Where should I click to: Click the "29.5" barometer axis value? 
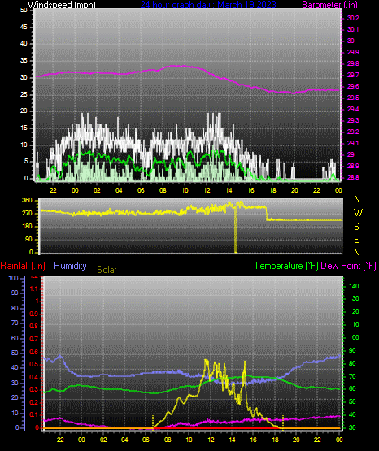click(x=353, y=98)
